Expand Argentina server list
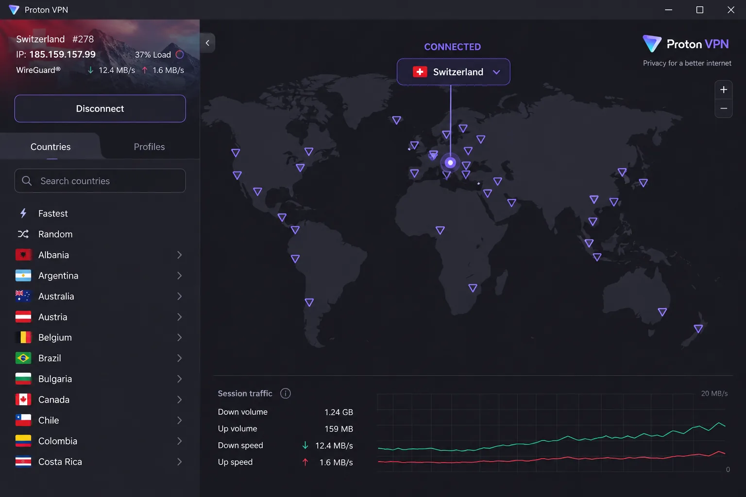The image size is (746, 497). (179, 276)
